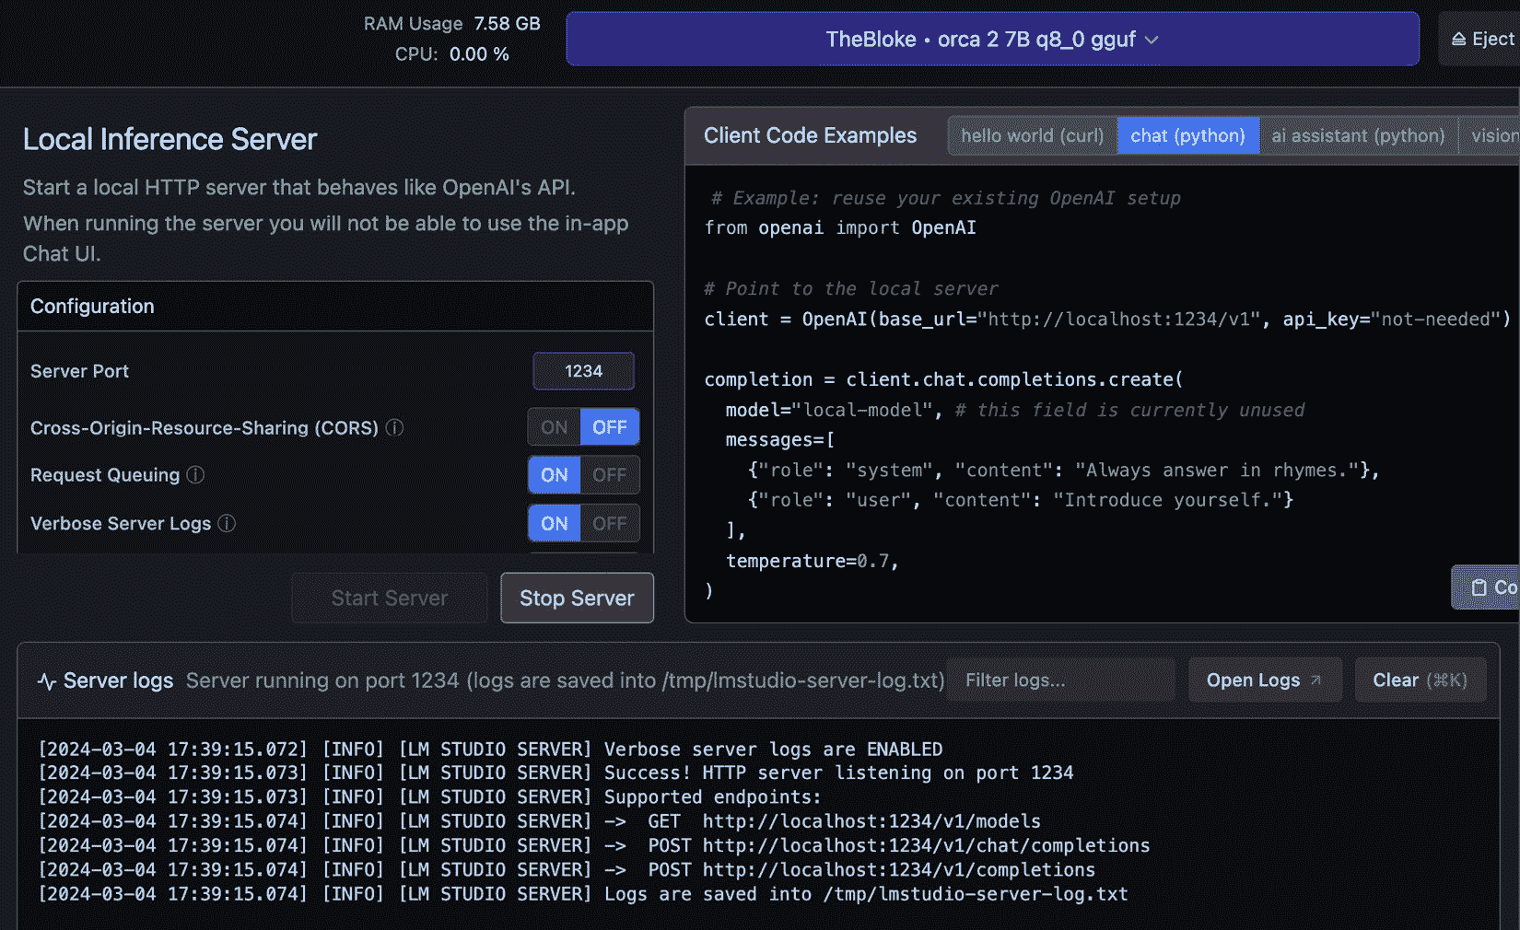Click the "Supported endpoints:" log line
The height and width of the screenshot is (930, 1520).
pos(429,797)
